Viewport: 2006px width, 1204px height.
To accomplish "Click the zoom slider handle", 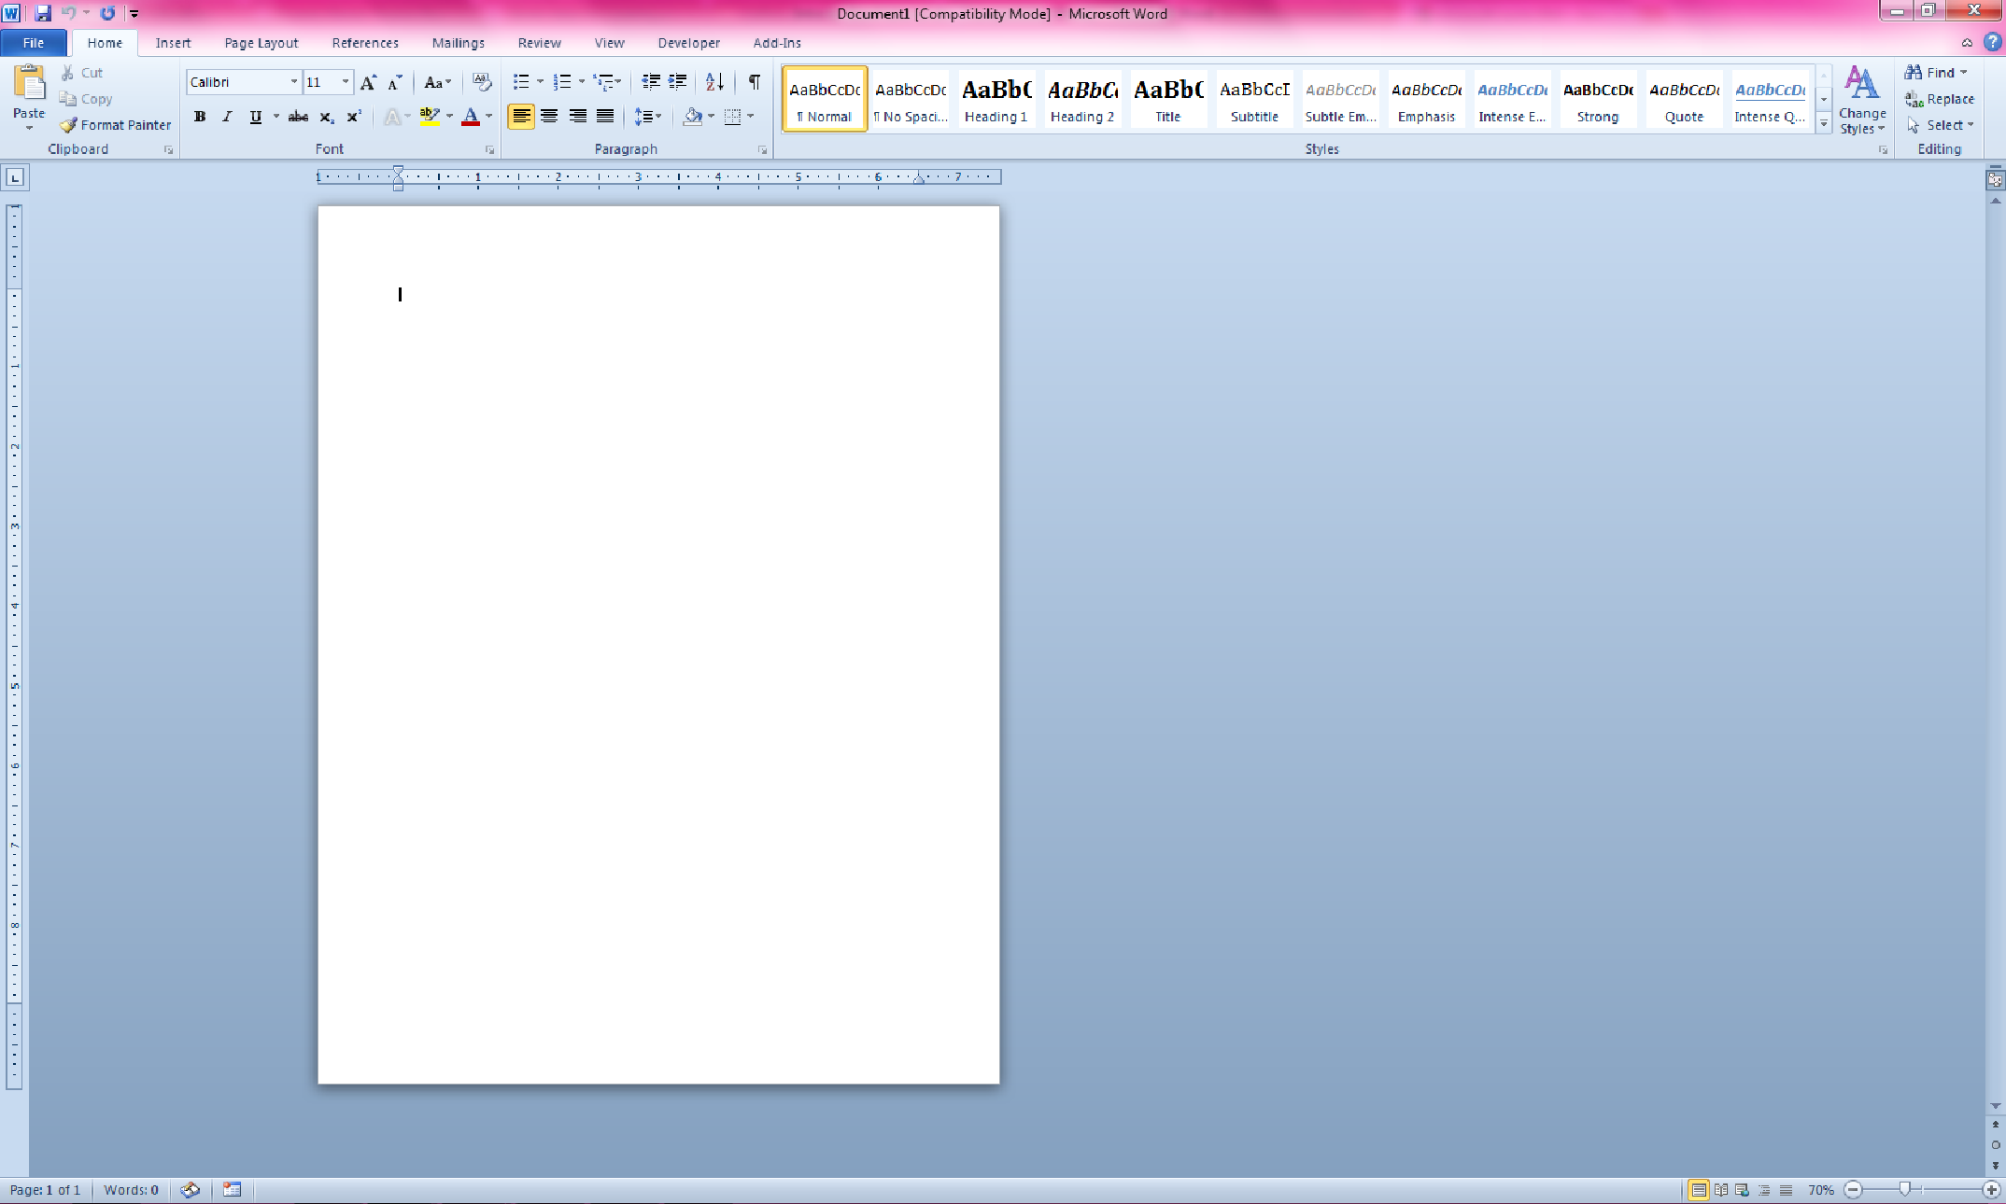I will (x=1904, y=1189).
